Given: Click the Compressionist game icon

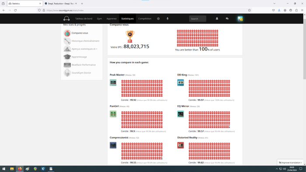Looking at the screenshot, I should click(x=113, y=145).
